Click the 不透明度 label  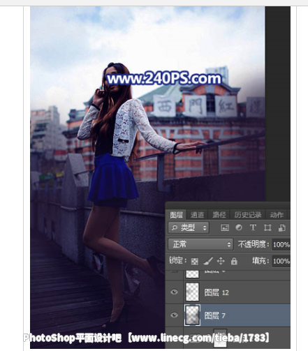pyautogui.click(x=253, y=244)
